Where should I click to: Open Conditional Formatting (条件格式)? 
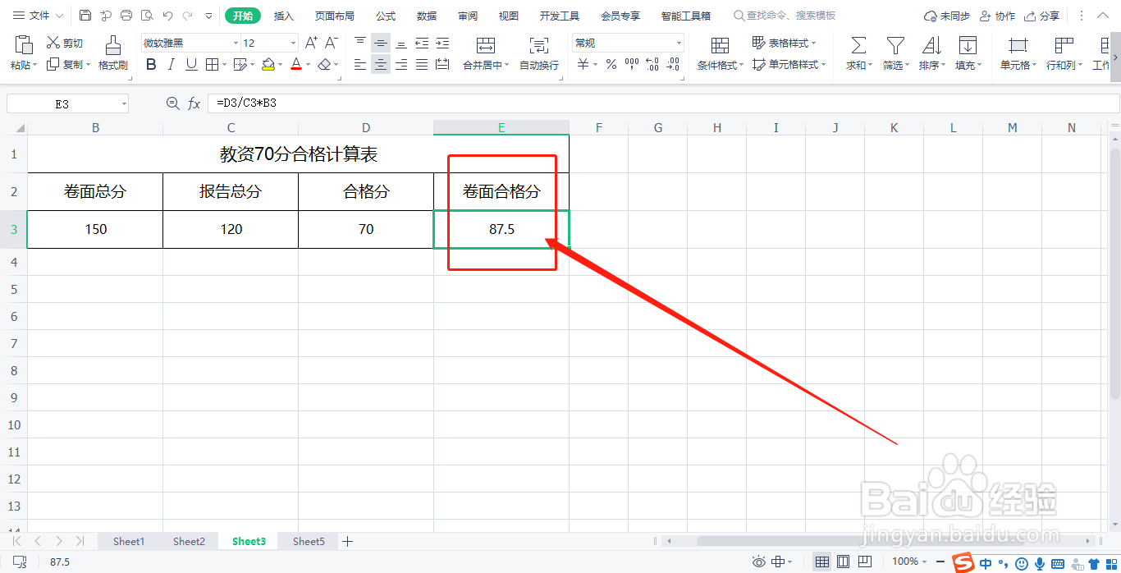coord(718,52)
